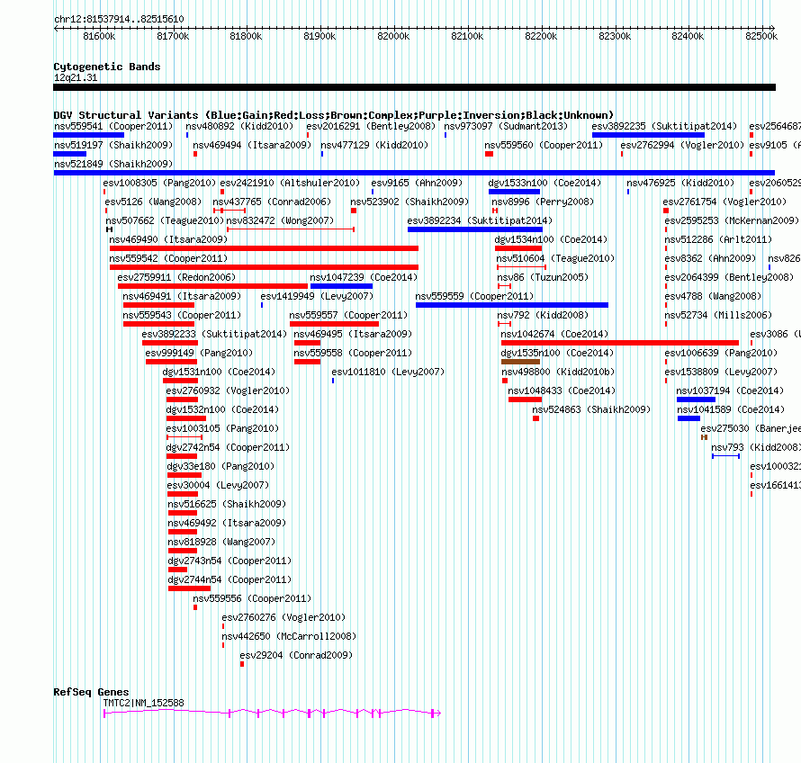
Task: Click the nsv442650 (McCarroll2008) variant label
Action: click(x=289, y=636)
